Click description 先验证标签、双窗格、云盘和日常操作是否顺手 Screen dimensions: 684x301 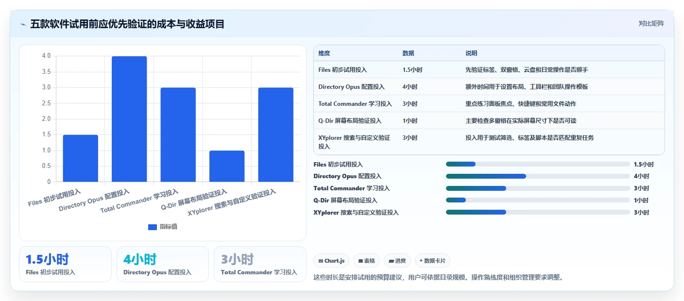click(x=527, y=70)
